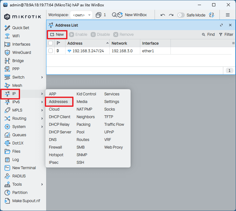Tick the checkbox for 192.168.3.247/24 row
236x211 pixels.
[x=51, y=51]
